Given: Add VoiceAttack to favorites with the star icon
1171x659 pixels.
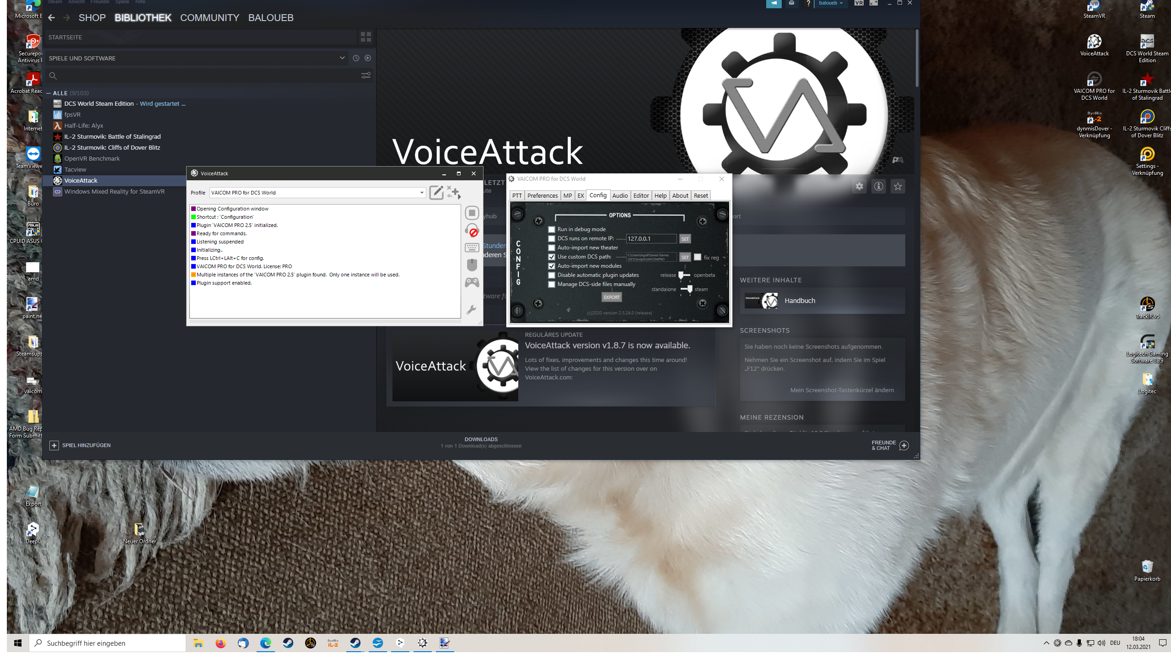Looking at the screenshot, I should [898, 186].
